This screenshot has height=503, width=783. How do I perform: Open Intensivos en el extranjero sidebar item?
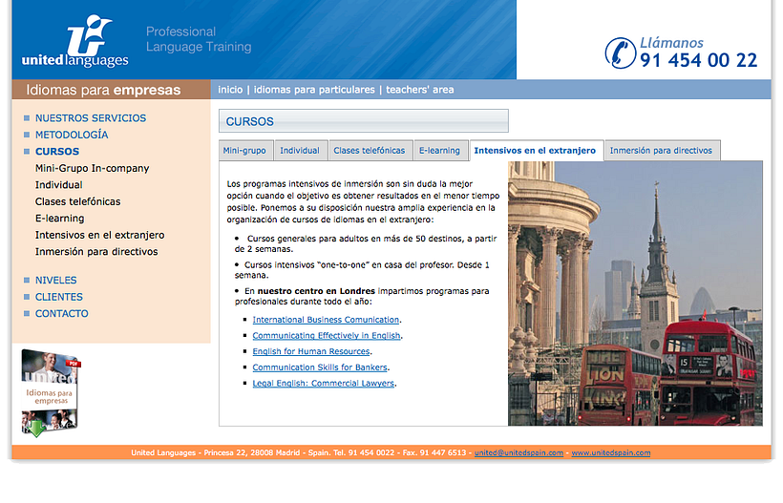pyautogui.click(x=100, y=235)
